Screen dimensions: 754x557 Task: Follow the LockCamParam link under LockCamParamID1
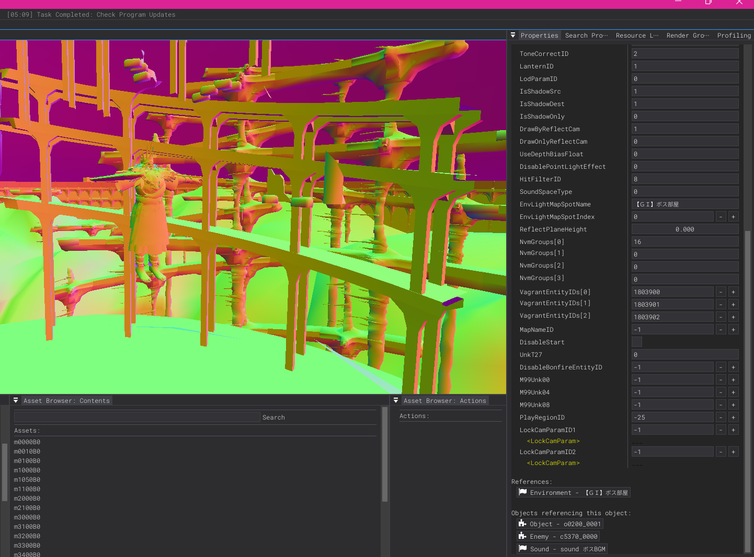click(553, 441)
